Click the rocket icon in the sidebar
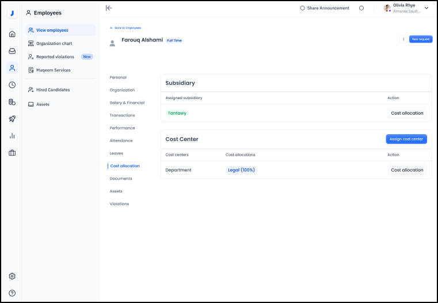This screenshot has width=438, height=303. (x=12, y=119)
